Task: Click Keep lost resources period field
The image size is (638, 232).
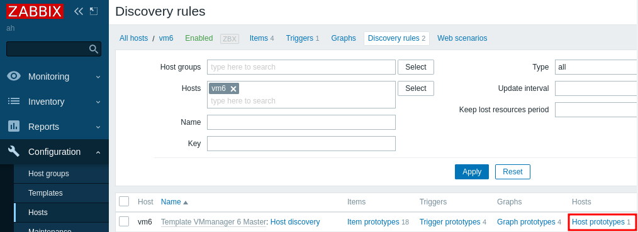Action: click(596, 110)
